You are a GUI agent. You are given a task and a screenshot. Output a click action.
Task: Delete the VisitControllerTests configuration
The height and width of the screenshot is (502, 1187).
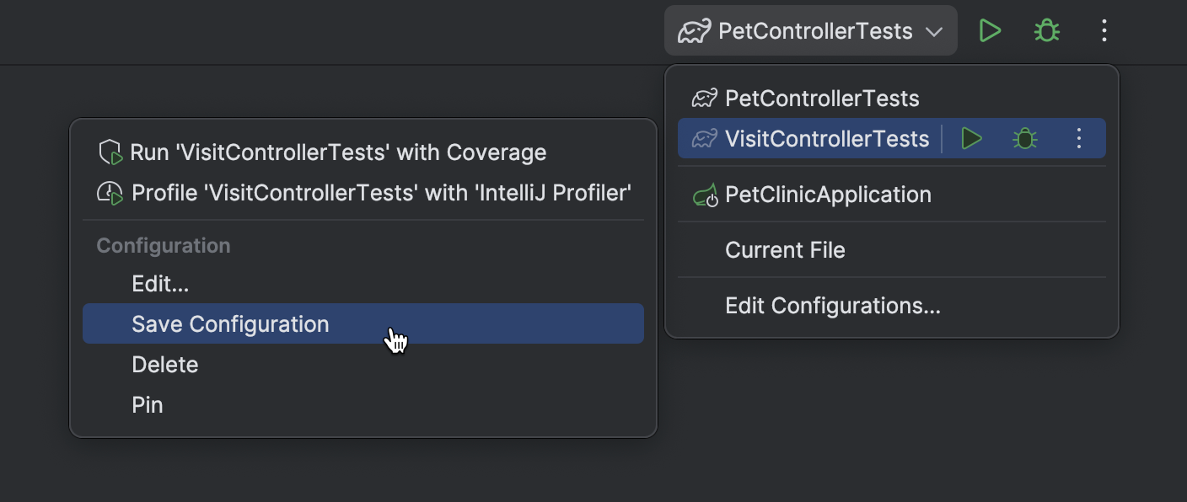165,365
